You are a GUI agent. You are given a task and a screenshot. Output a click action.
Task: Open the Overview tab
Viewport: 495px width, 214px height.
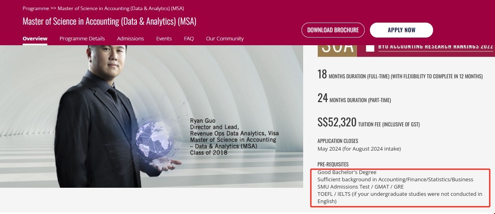tap(35, 39)
